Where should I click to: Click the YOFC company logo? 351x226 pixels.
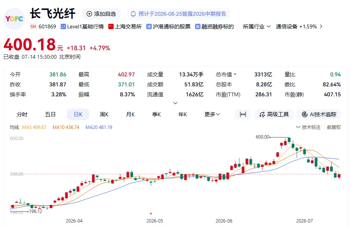[x=14, y=19]
